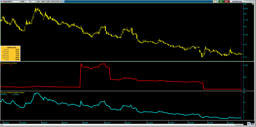This screenshot has height=127, width=256.
Task: Toggle the LOG scale button
Action: [38, 1]
